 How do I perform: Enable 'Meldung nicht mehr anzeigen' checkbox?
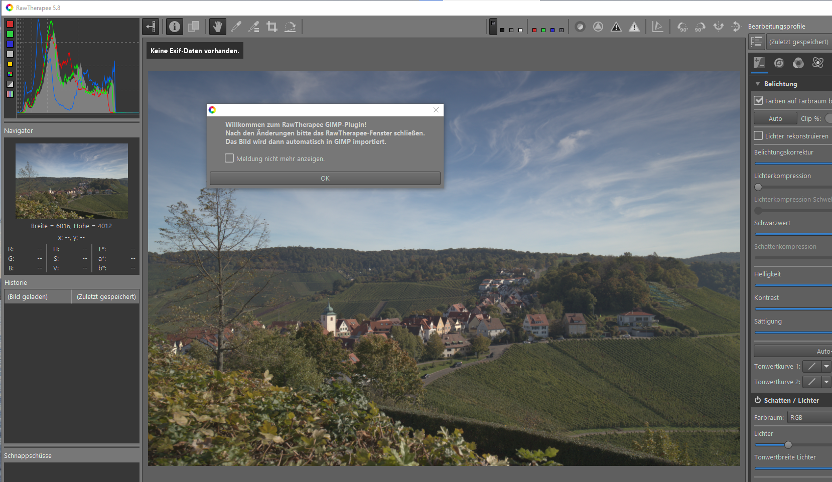click(x=229, y=158)
